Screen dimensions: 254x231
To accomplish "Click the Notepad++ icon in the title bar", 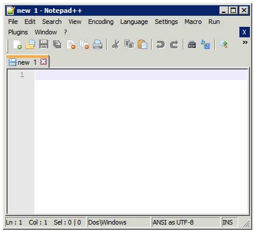I will pyautogui.click(x=11, y=10).
